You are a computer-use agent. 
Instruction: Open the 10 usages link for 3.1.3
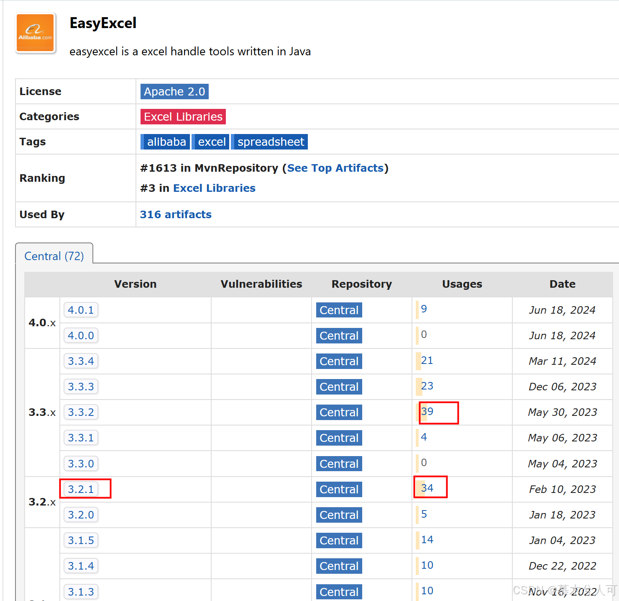(427, 591)
